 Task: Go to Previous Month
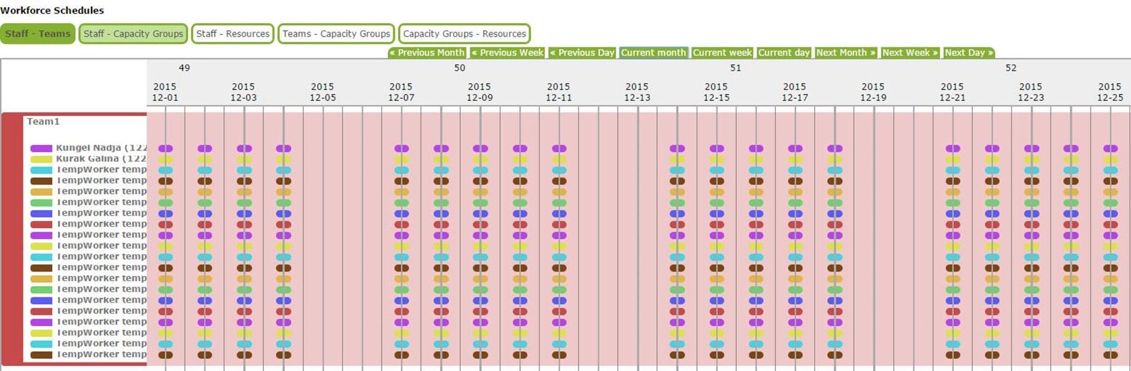(x=427, y=53)
